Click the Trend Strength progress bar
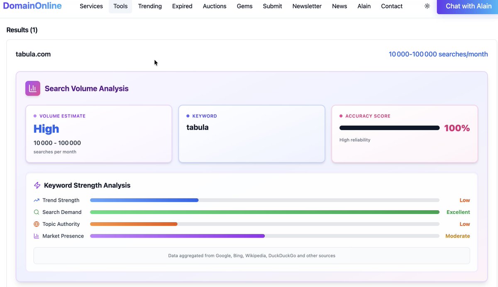The image size is (498, 287). pyautogui.click(x=265, y=200)
